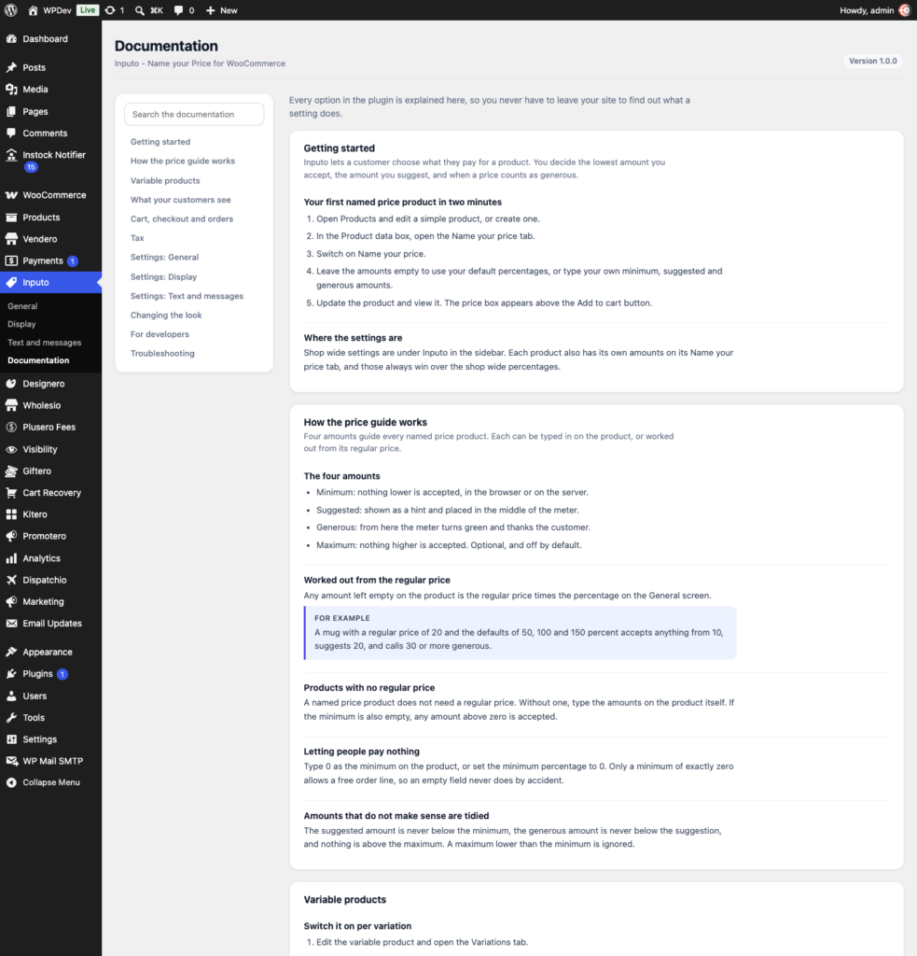
Task: Open the Promotero menu
Action: [x=50, y=537]
